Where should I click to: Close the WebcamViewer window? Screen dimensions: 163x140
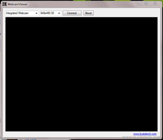[x=155, y=3]
